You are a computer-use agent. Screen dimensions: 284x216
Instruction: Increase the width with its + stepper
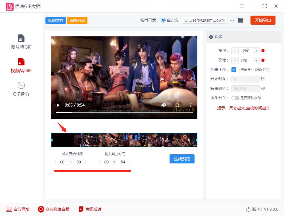coord(256,51)
